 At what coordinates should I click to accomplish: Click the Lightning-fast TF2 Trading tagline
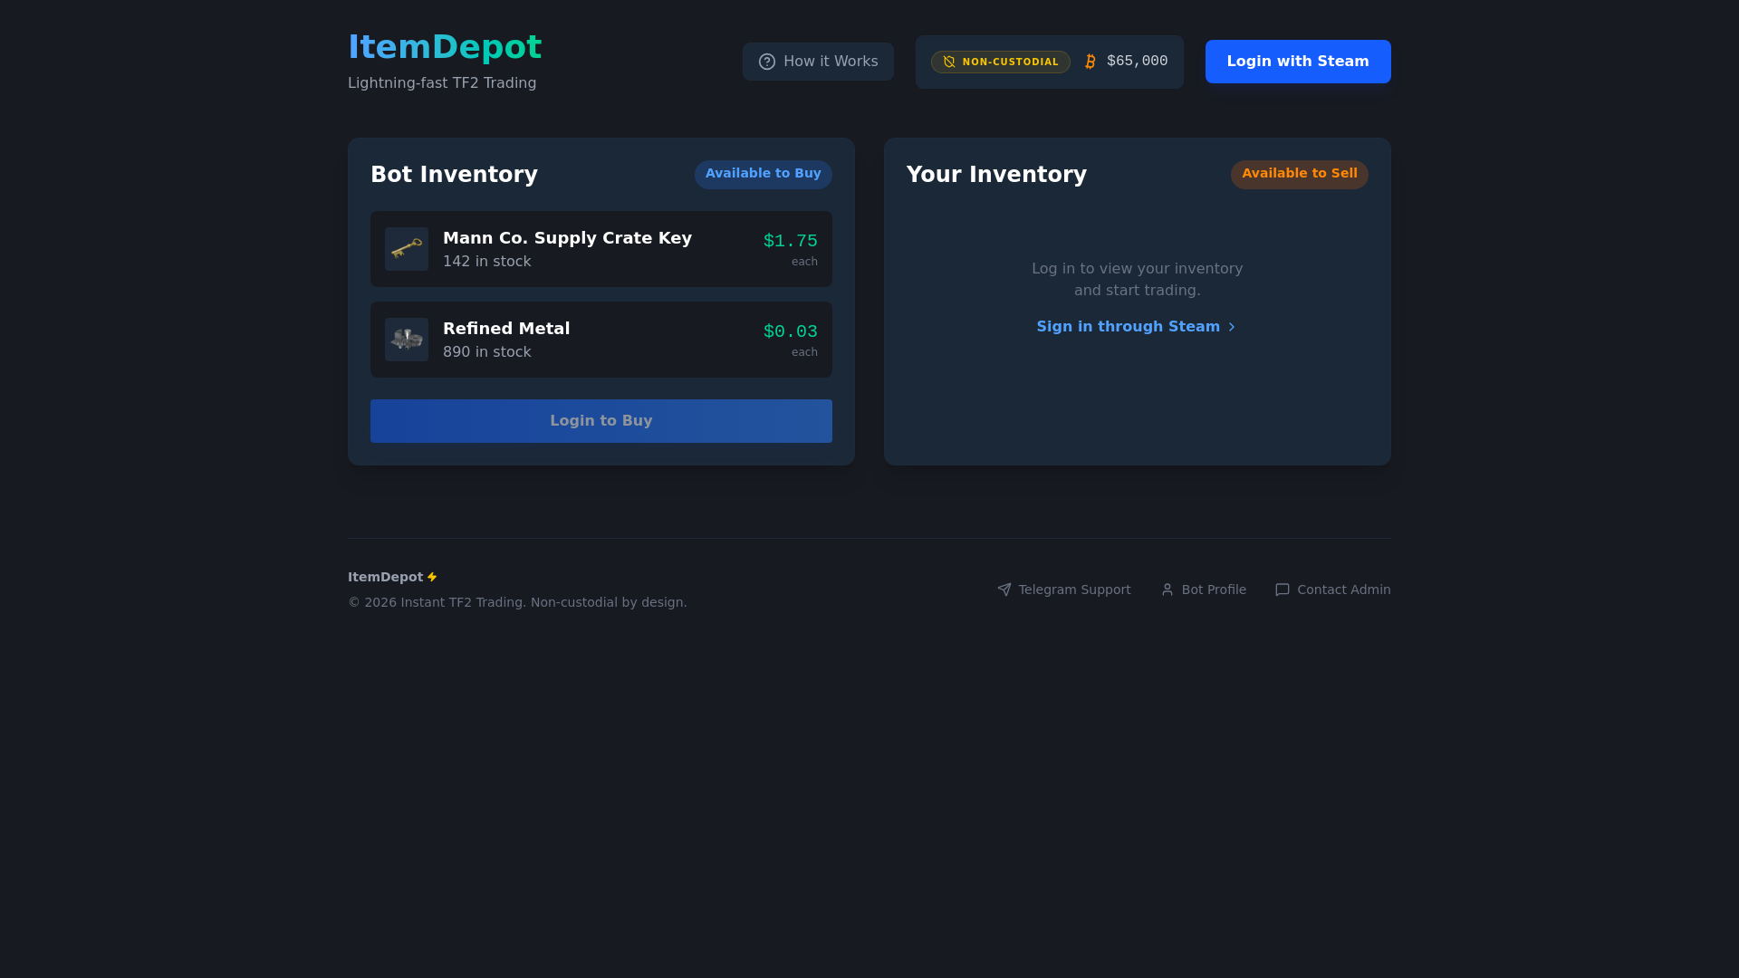point(442,83)
